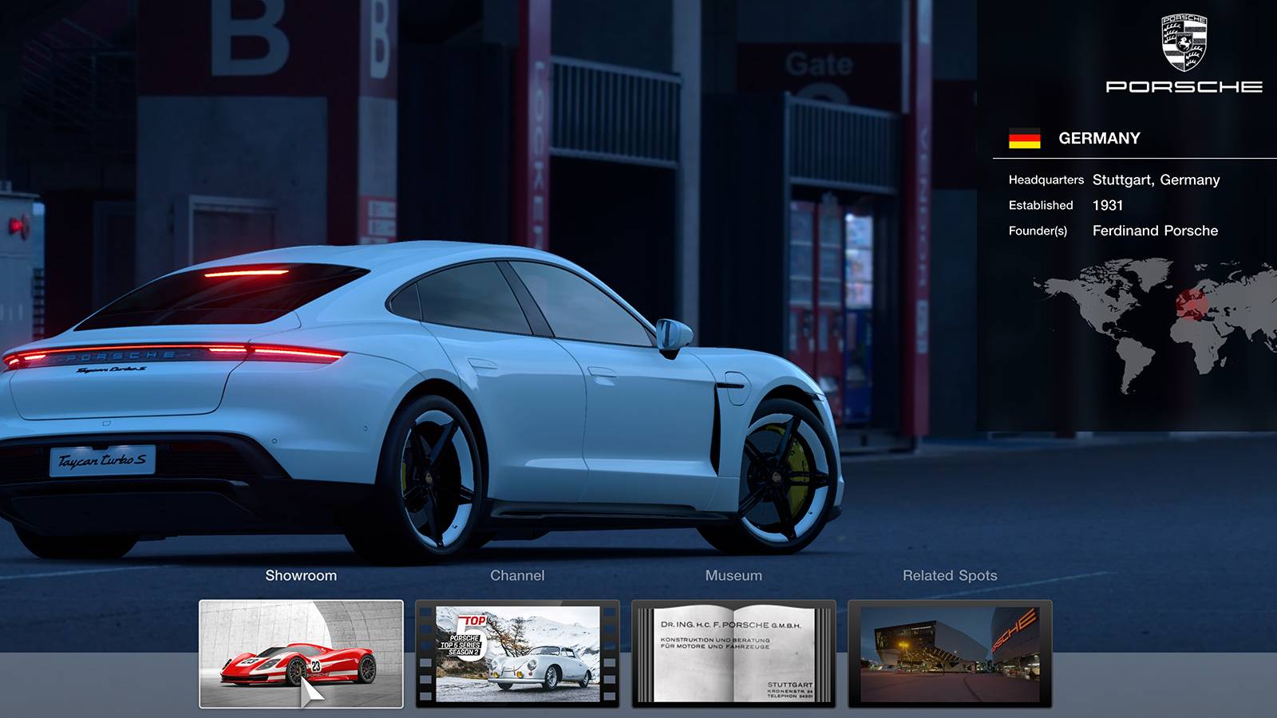Viewport: 1277px width, 718px height.
Task: Switch to the Museum section
Action: point(733,574)
